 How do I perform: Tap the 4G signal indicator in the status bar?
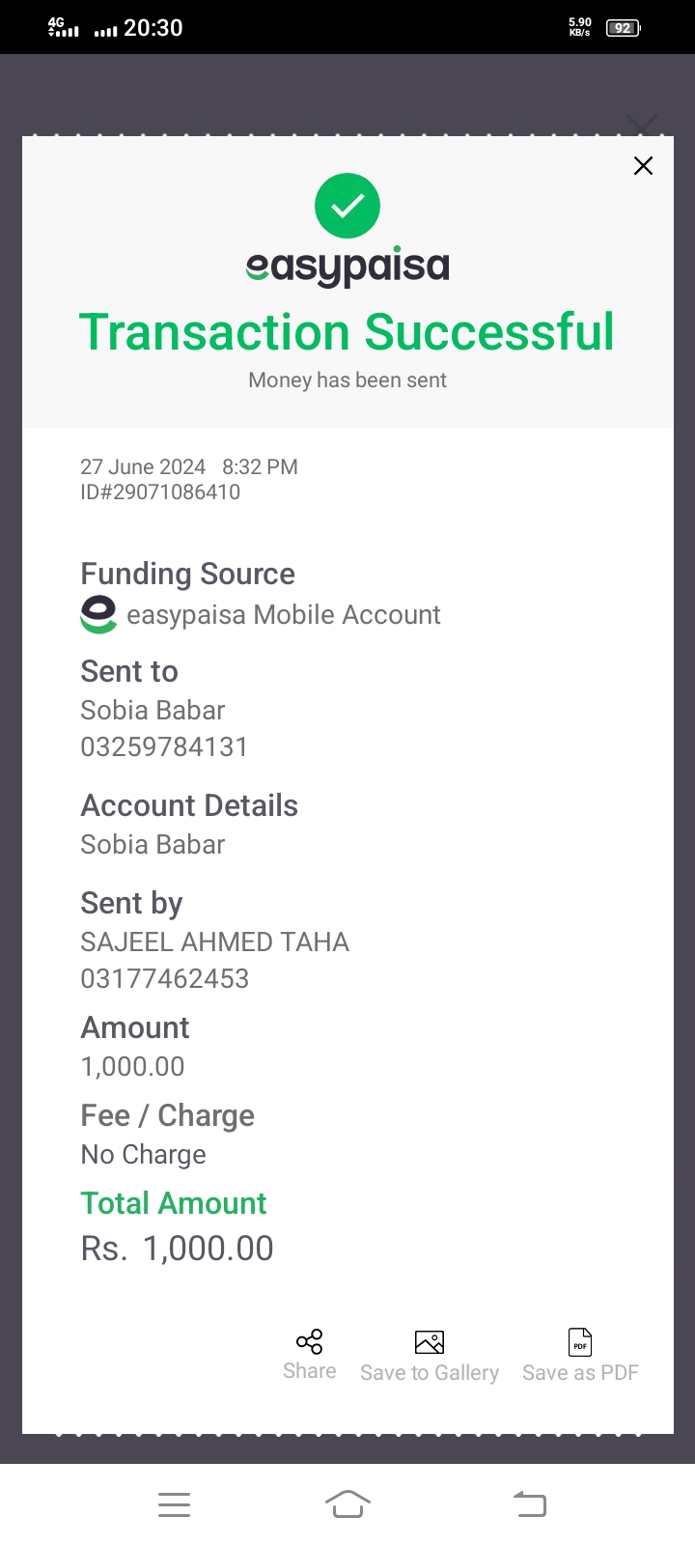(63, 27)
